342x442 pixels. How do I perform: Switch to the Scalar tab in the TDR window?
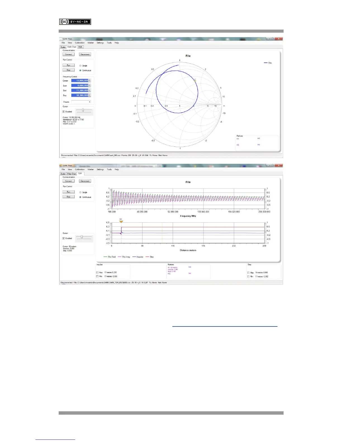click(x=63, y=174)
